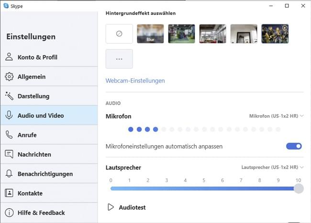Remove the custom band background image
The image size is (311, 223).
click(285, 28)
